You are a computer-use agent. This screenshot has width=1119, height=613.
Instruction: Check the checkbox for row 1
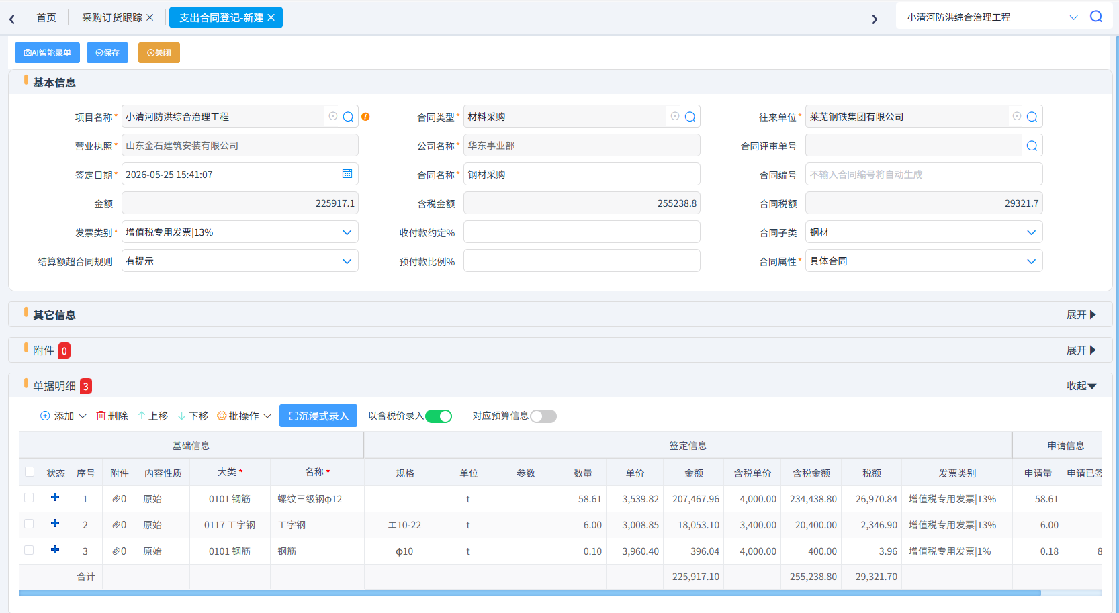point(29,498)
